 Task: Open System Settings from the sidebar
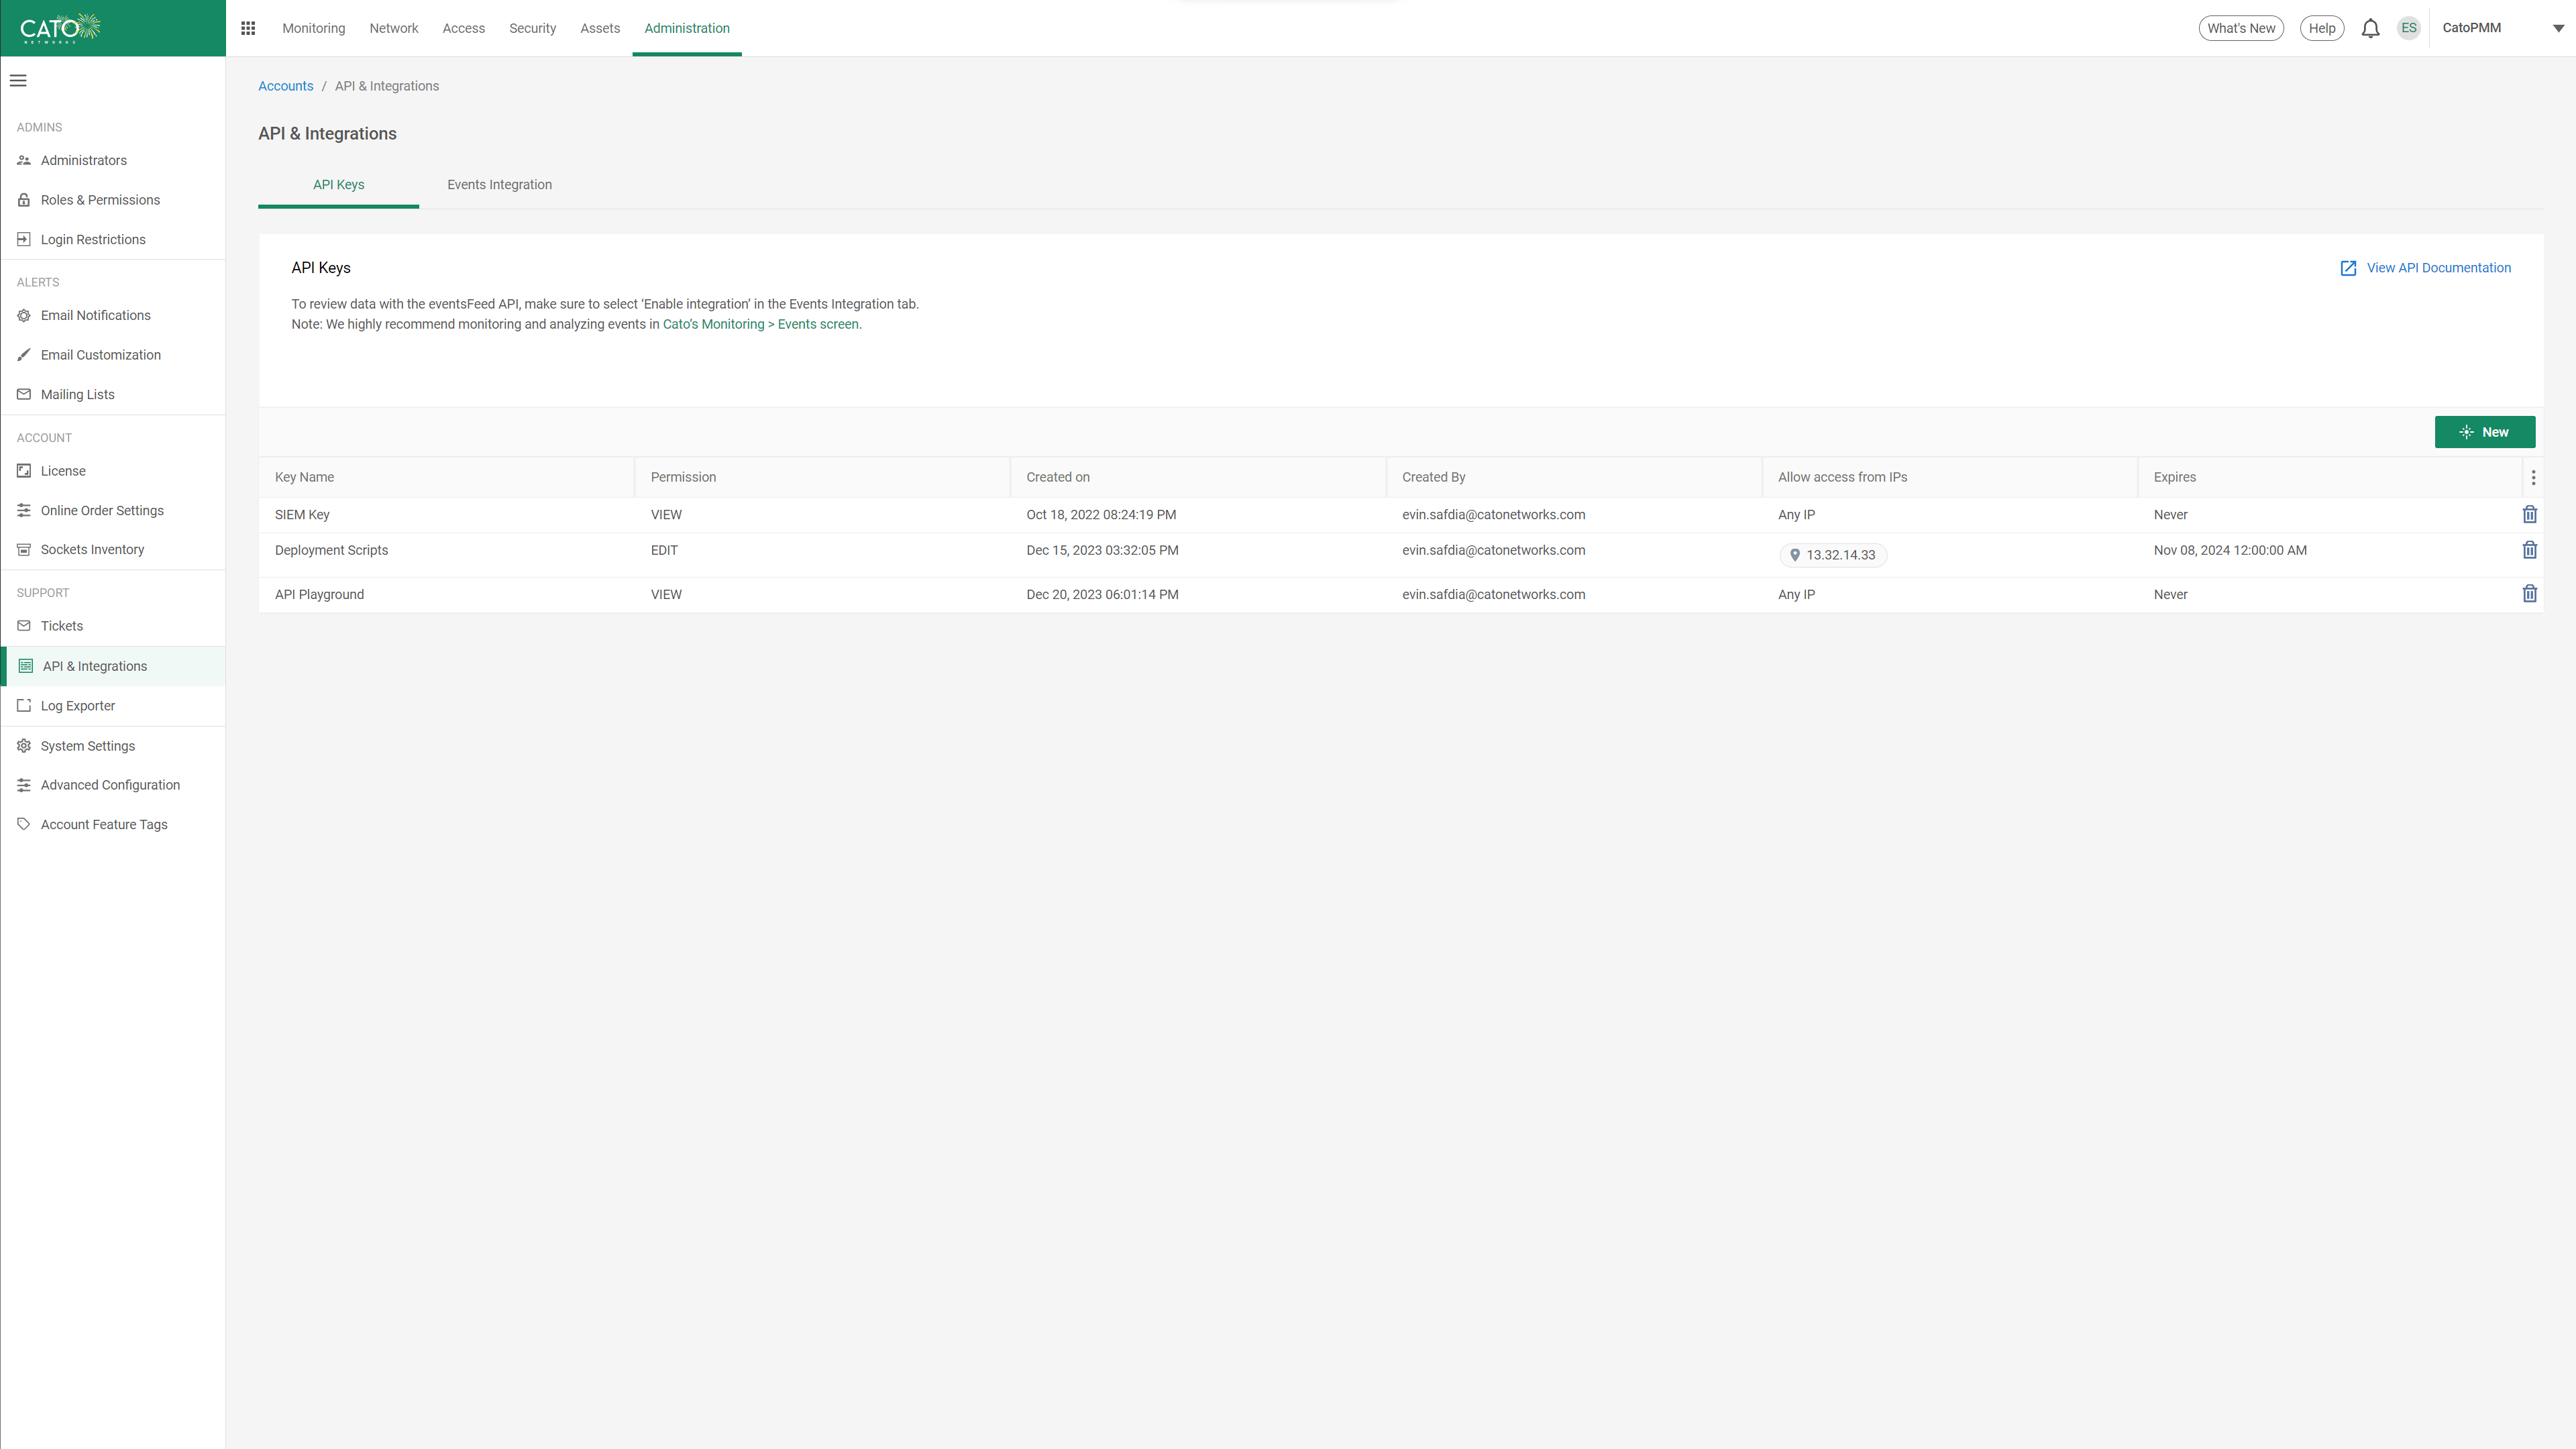pyautogui.click(x=88, y=745)
